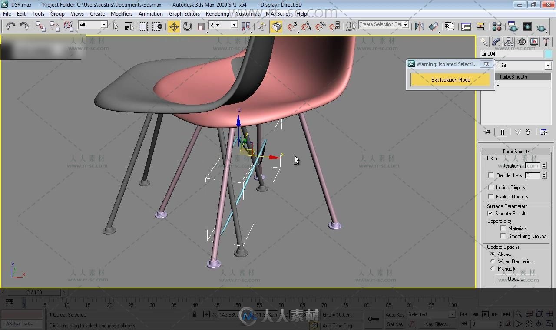The height and width of the screenshot is (330, 556).
Task: Adjust the Iterations spinner arrows
Action: pos(544,166)
